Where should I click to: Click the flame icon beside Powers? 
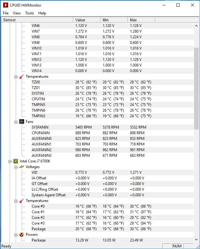click(x=21, y=235)
